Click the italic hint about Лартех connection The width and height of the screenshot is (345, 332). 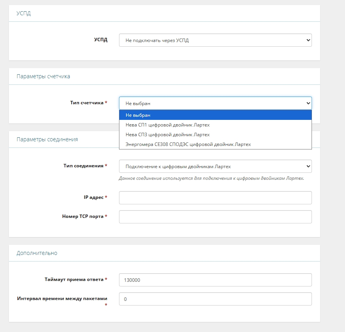[211, 178]
